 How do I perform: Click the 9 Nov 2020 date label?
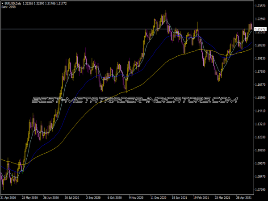pos(137,197)
